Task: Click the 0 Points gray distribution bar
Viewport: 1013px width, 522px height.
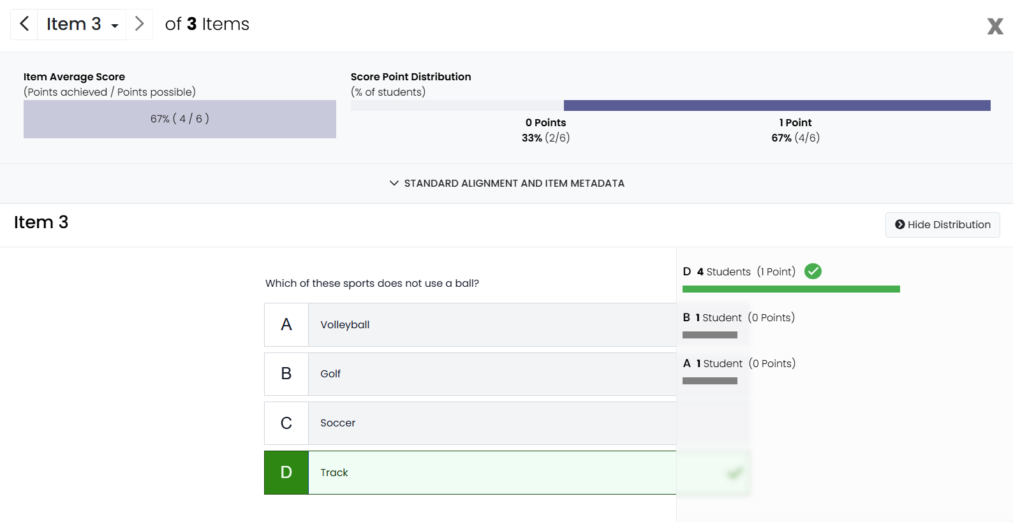Action: coord(457,106)
